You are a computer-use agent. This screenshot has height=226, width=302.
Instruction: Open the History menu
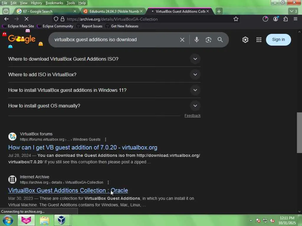pos(36,3)
